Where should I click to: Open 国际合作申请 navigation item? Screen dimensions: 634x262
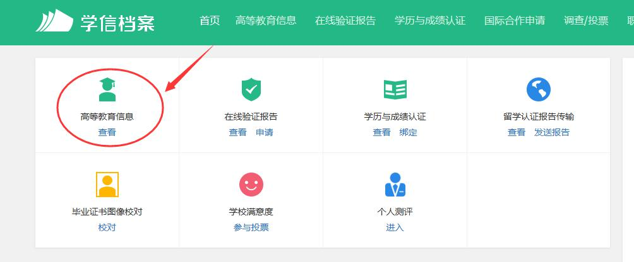click(x=515, y=21)
